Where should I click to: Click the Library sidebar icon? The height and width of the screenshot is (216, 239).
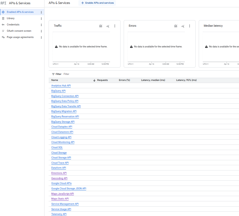(x=3, y=18)
